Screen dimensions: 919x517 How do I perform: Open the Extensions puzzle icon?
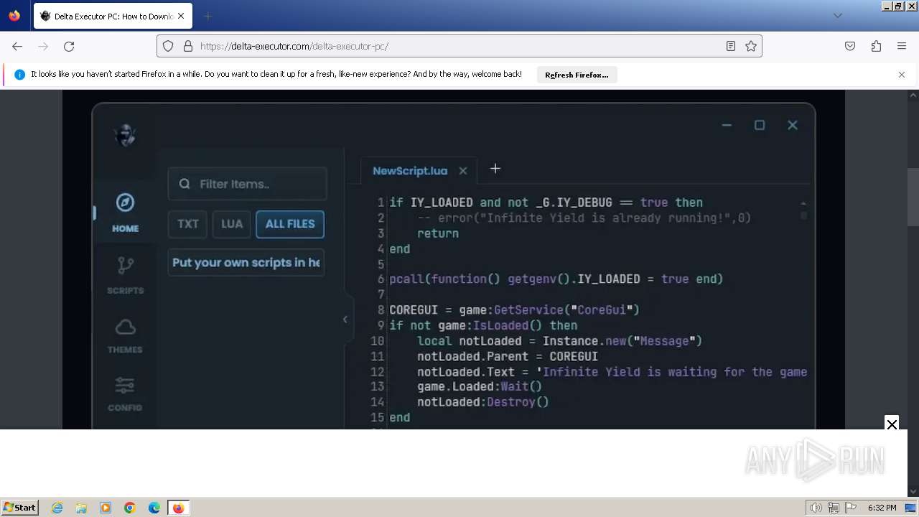(x=876, y=46)
